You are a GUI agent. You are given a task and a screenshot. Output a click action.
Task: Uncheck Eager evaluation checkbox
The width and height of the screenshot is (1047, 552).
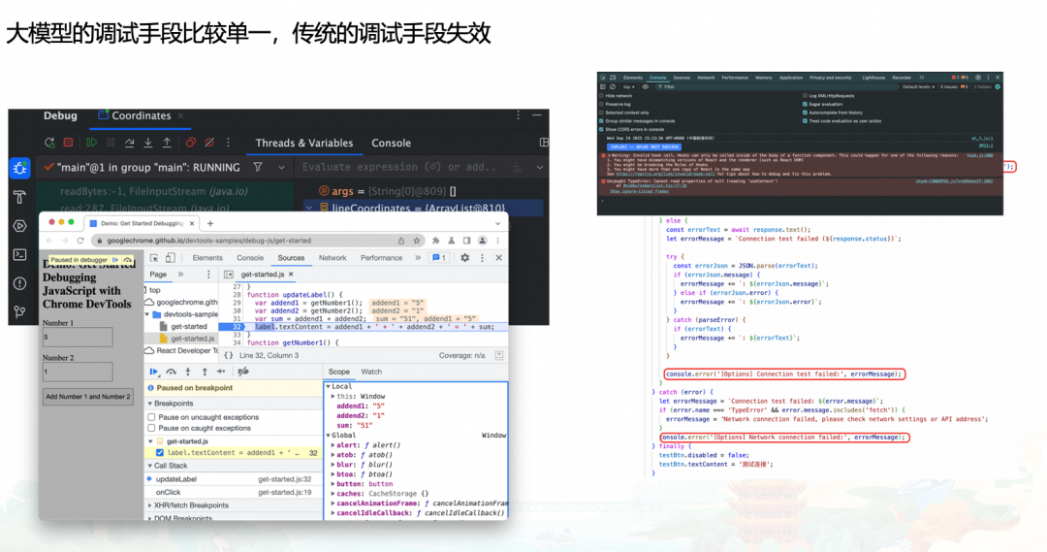coord(805,104)
